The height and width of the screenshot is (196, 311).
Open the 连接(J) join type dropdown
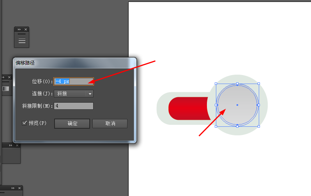coord(74,94)
